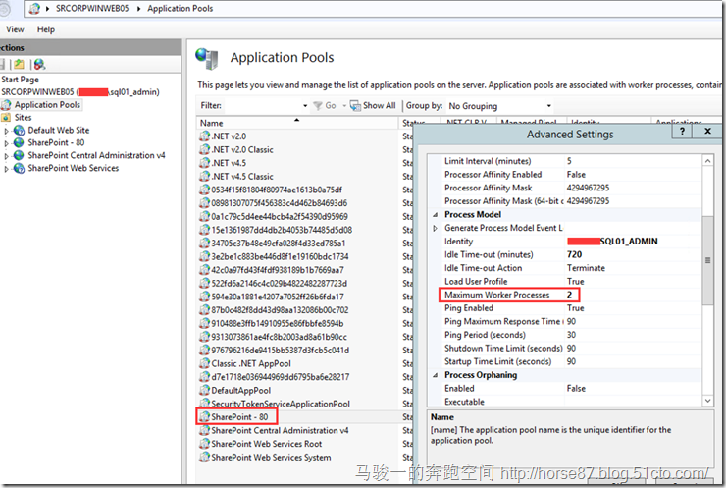726x488 pixels.
Task: Select Application Pools tree node
Action: (x=47, y=105)
